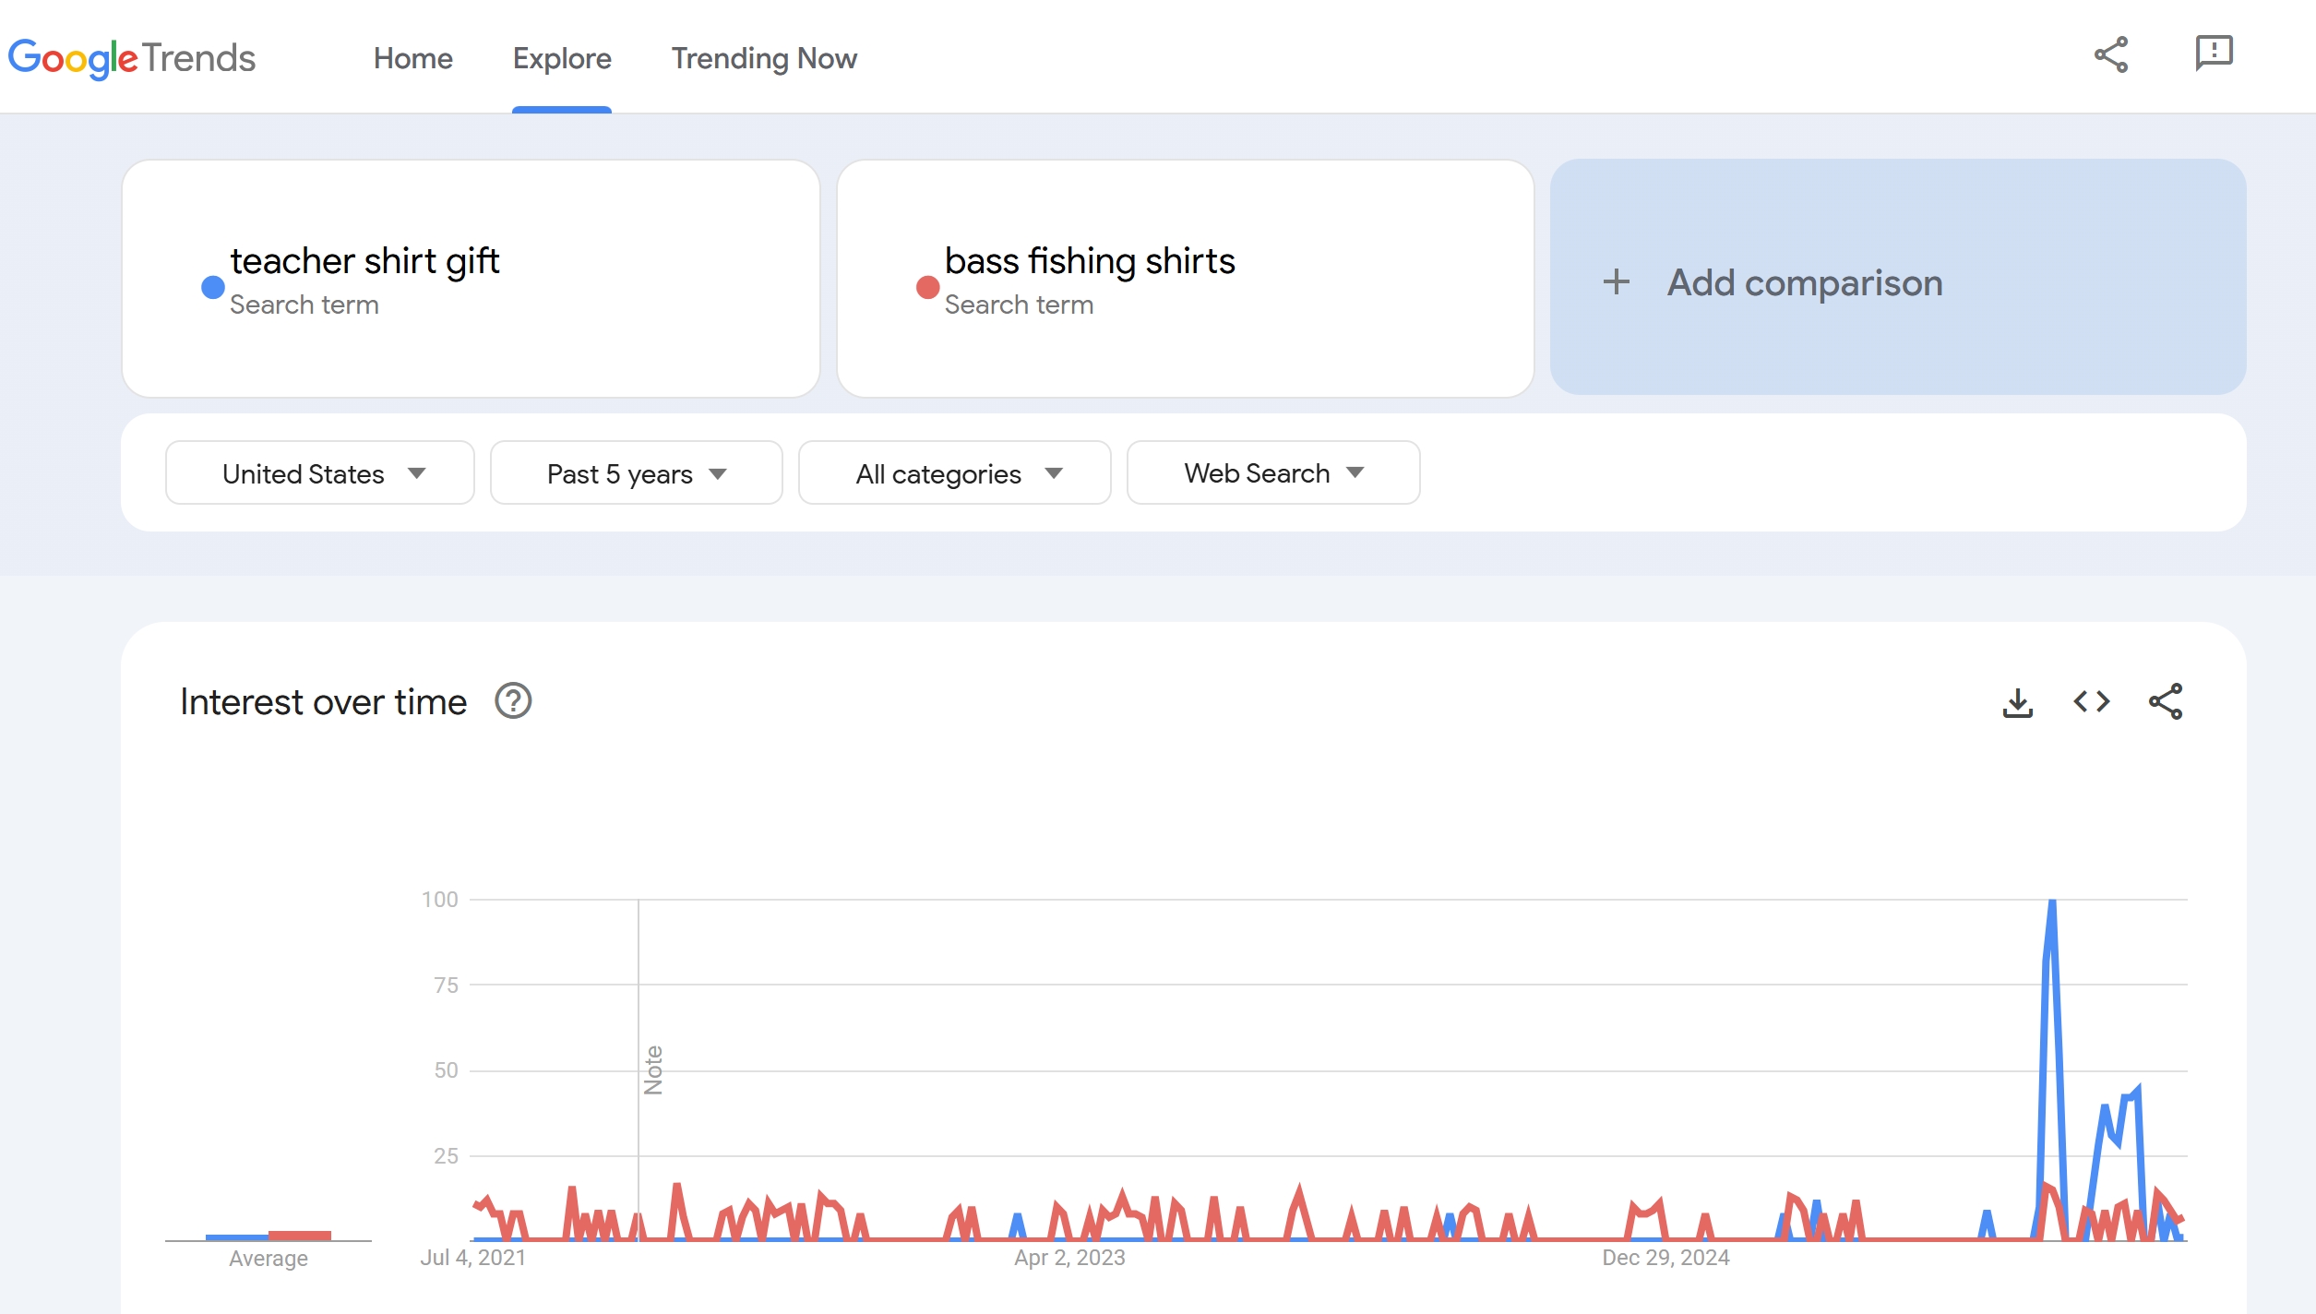Open the United States region dropdown
Screen dimensions: 2316x1314
pos(320,472)
